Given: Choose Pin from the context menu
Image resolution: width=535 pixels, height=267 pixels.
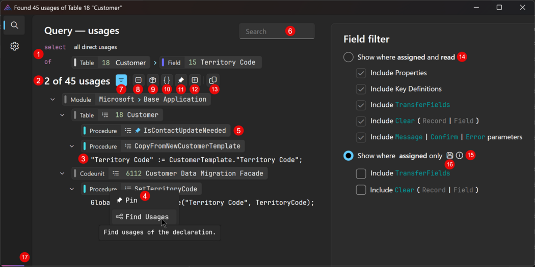Looking at the screenshot, I should (131, 200).
